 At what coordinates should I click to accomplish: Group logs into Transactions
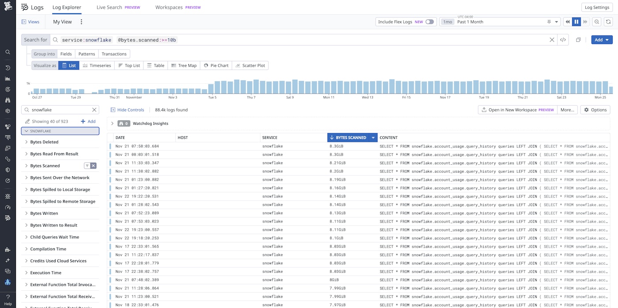click(114, 54)
